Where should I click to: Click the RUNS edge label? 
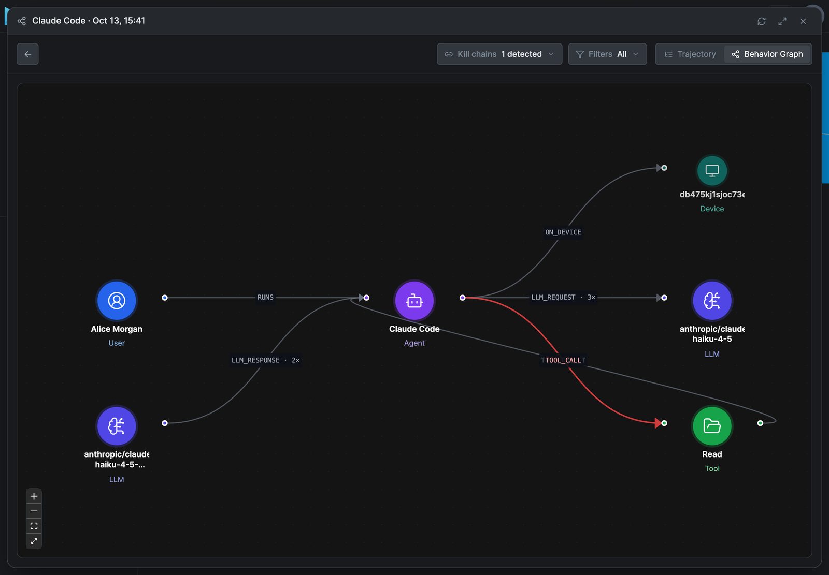tap(265, 298)
